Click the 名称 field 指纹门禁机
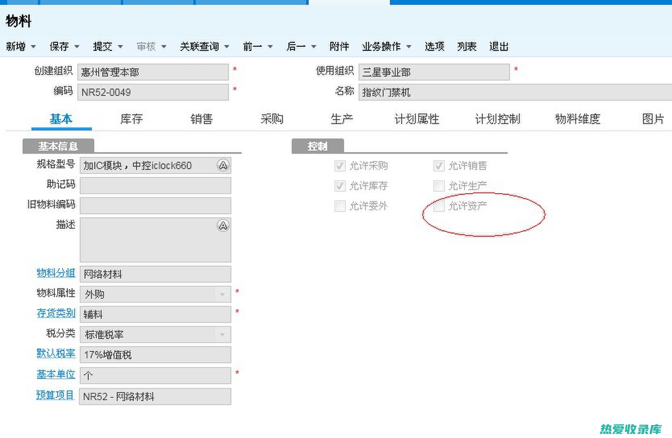This screenshot has height=438, width=672. pyautogui.click(x=515, y=92)
